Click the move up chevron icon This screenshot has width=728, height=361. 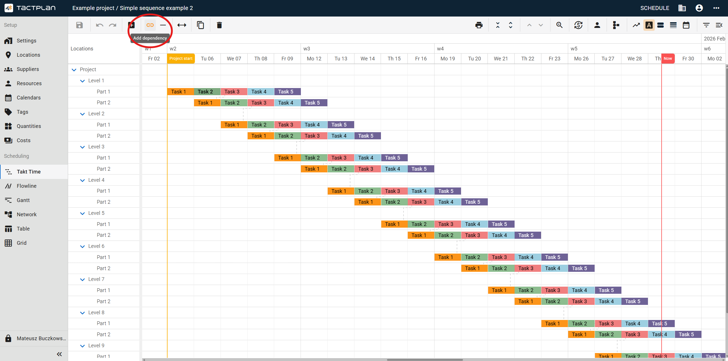[x=529, y=25]
